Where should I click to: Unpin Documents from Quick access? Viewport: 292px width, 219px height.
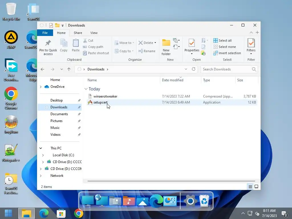click(79, 114)
